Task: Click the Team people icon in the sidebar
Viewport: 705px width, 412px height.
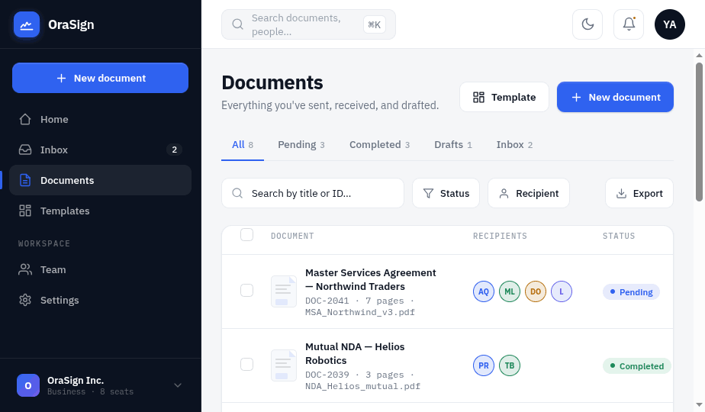Action: [x=25, y=269]
